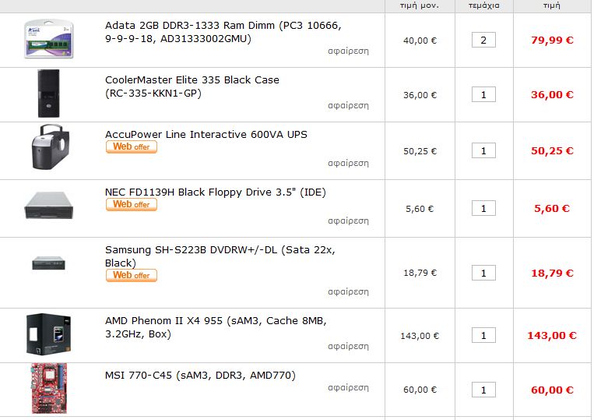Open the AMD Phenom II box image

49,334
